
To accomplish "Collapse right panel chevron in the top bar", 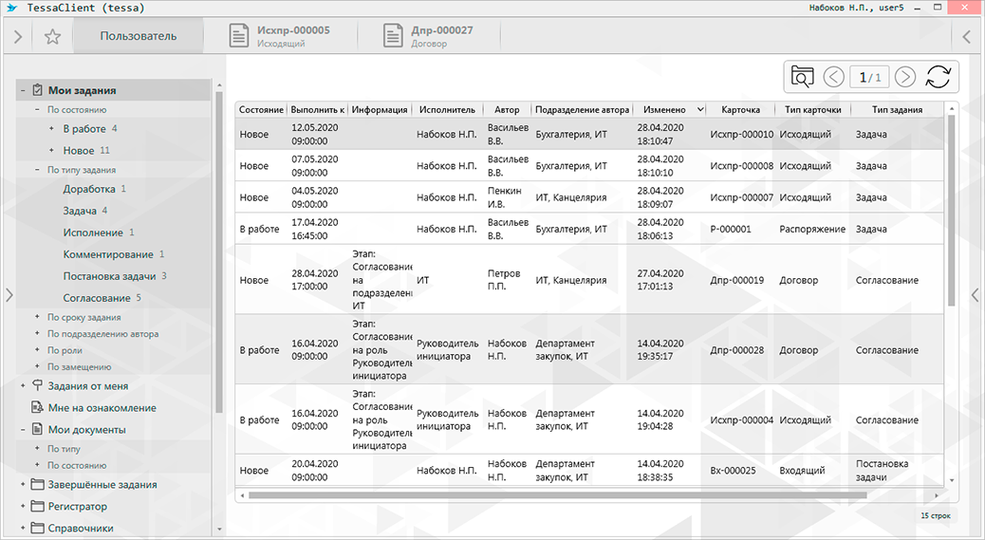I will pyautogui.click(x=967, y=37).
